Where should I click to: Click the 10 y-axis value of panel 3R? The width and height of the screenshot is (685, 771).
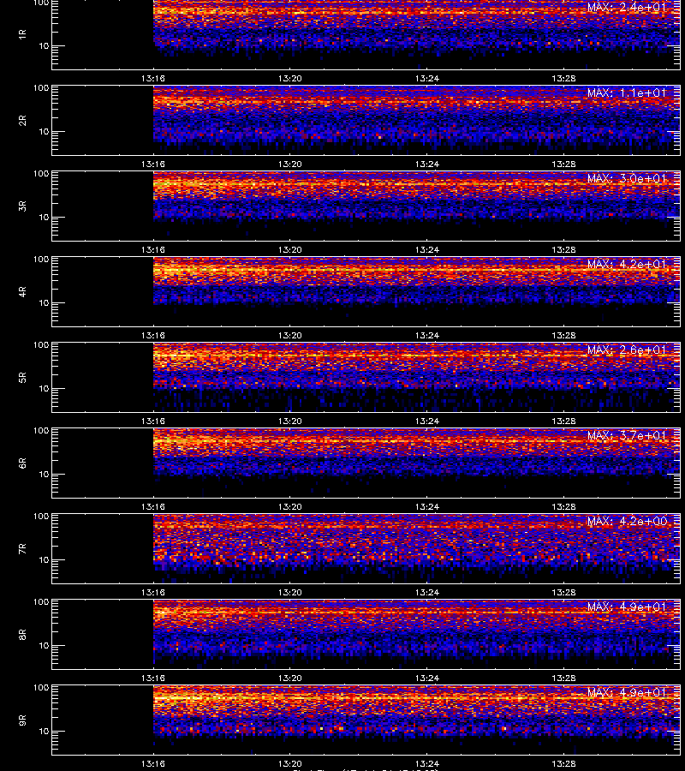point(44,217)
